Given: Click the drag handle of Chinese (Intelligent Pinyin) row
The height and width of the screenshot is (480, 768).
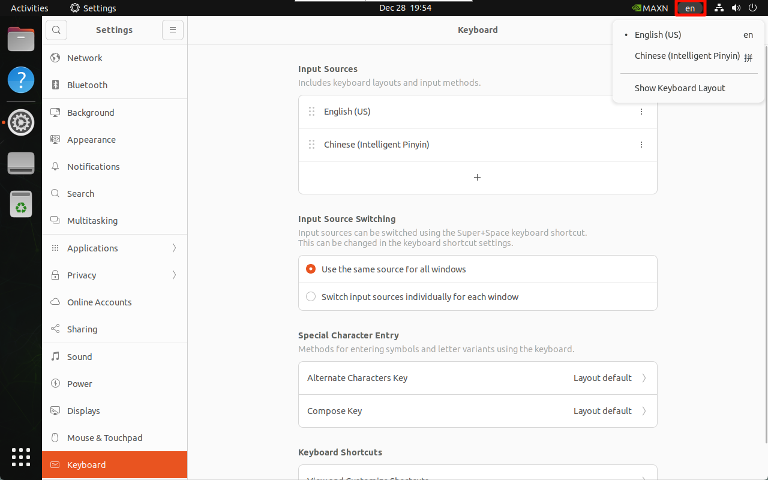Looking at the screenshot, I should (x=311, y=145).
